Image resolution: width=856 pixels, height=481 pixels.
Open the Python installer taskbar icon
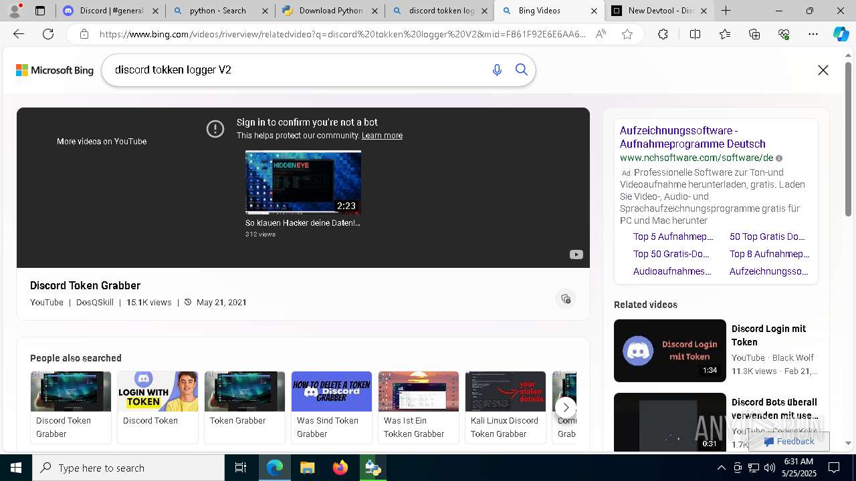click(x=372, y=468)
